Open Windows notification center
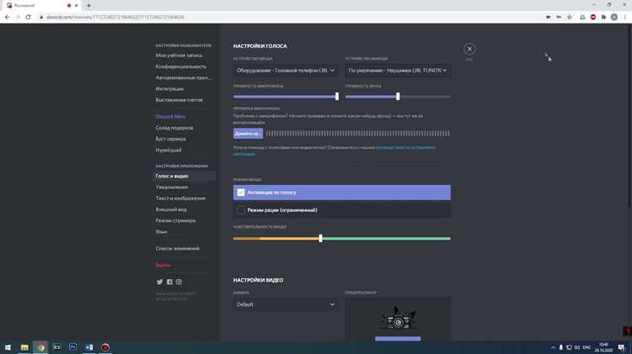 622,347
